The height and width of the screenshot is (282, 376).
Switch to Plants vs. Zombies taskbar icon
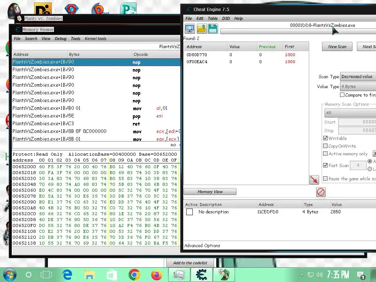tap(224, 275)
